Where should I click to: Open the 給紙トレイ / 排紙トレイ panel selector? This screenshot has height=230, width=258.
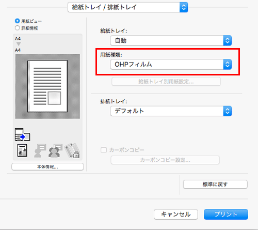(128, 7)
